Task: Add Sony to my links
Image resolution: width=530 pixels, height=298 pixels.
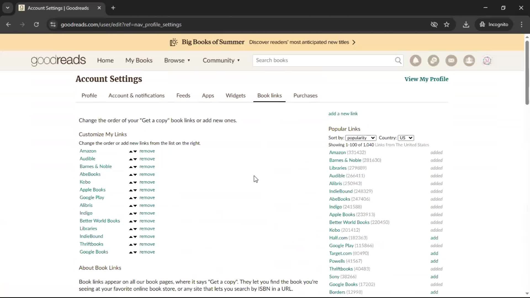Action: tap(434, 276)
